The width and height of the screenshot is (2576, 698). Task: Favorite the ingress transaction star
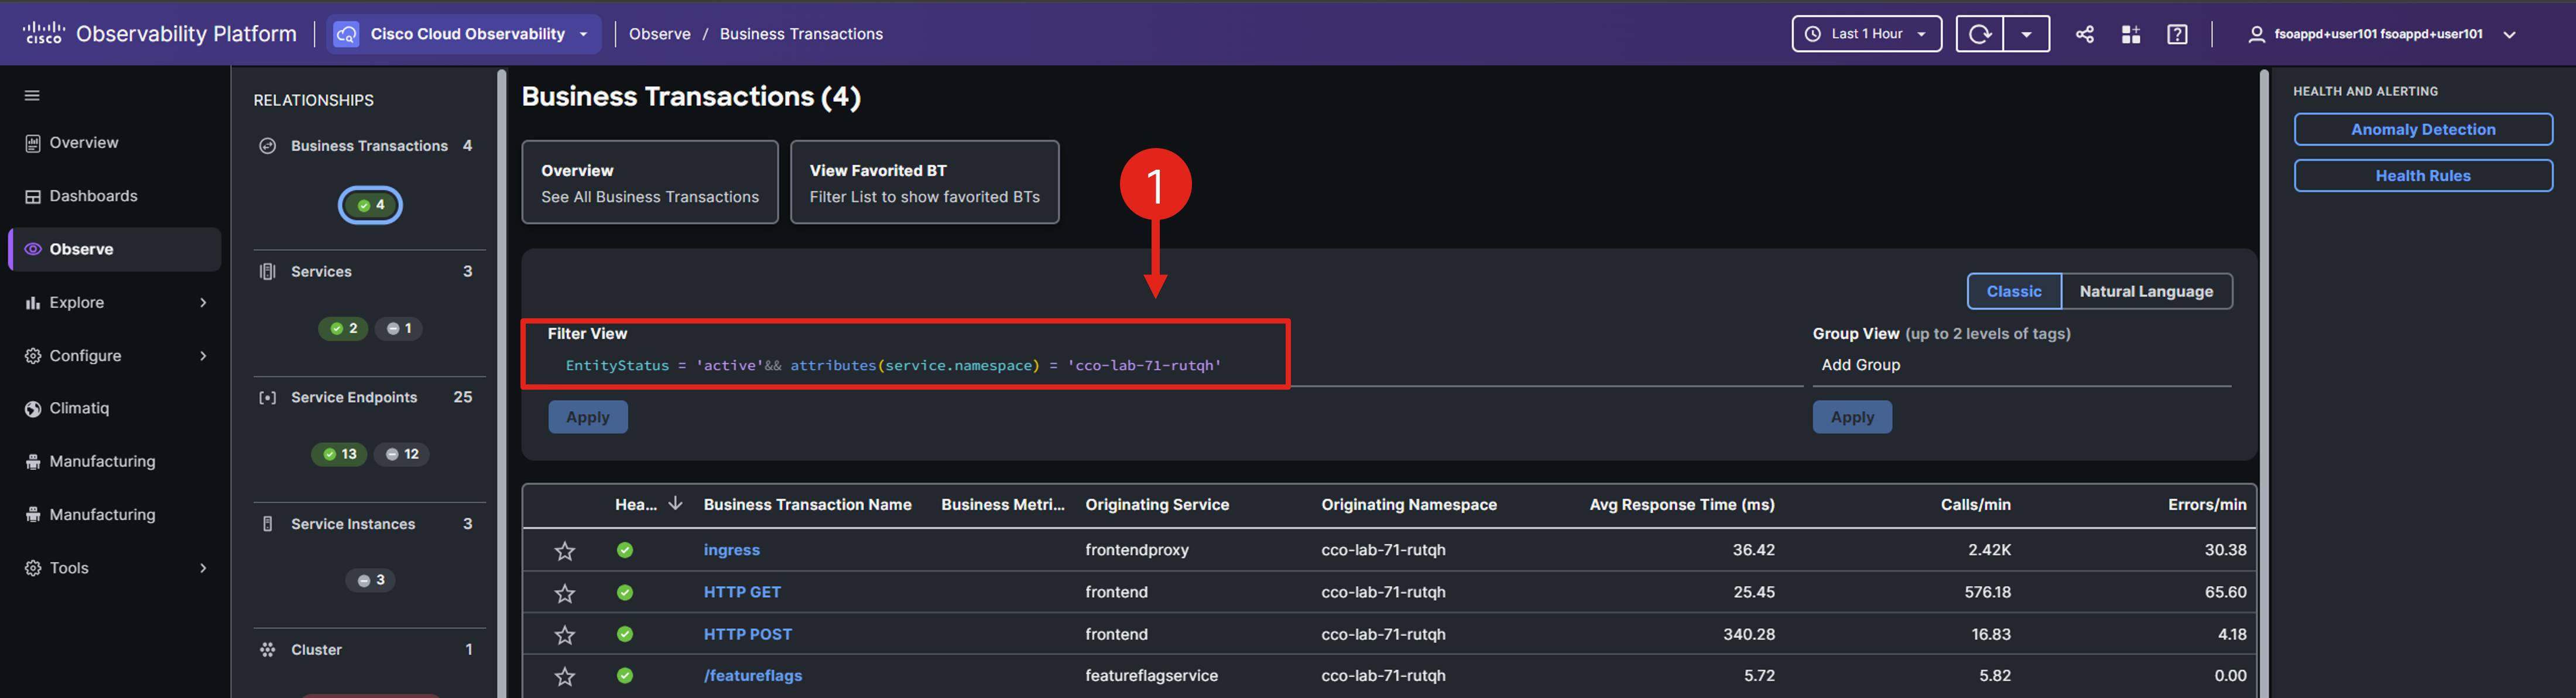point(565,551)
